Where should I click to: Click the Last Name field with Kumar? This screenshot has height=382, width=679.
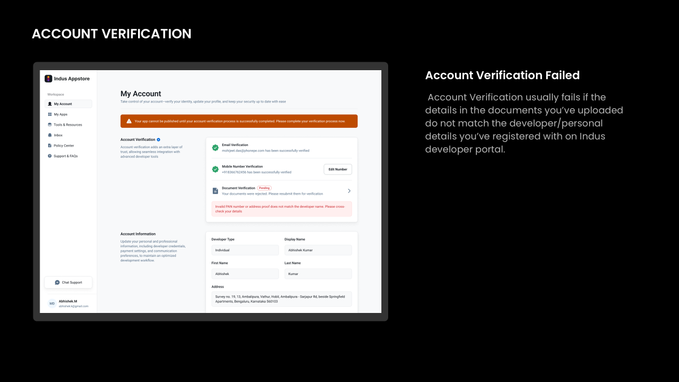pos(318,273)
